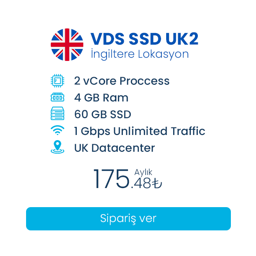Open the VDS SSD UK2 title
Viewport: 256px width, 256px height.
point(144,39)
